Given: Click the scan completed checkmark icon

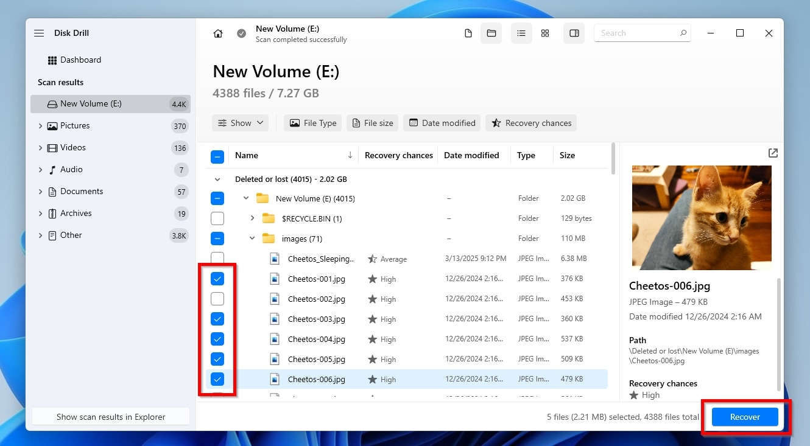Looking at the screenshot, I should click(242, 33).
